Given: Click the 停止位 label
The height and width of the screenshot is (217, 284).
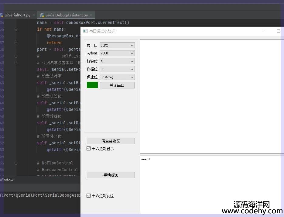Looking at the screenshot, I should point(92,77).
